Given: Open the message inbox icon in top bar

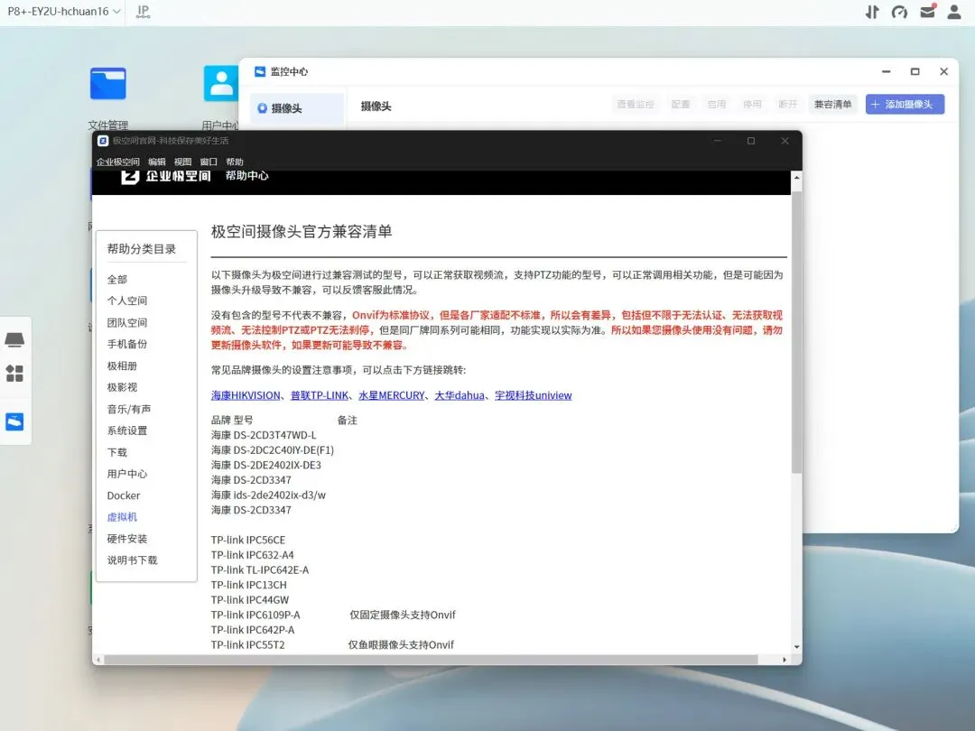Looking at the screenshot, I should point(928,11).
